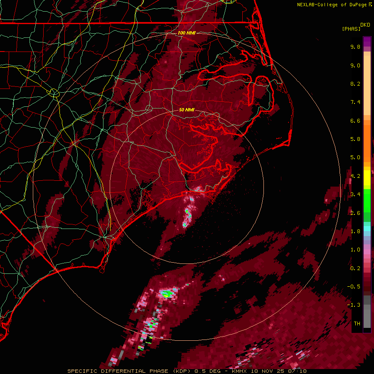Click the 7.4 value on the color scale
The width and height of the screenshot is (374, 374).
click(355, 102)
